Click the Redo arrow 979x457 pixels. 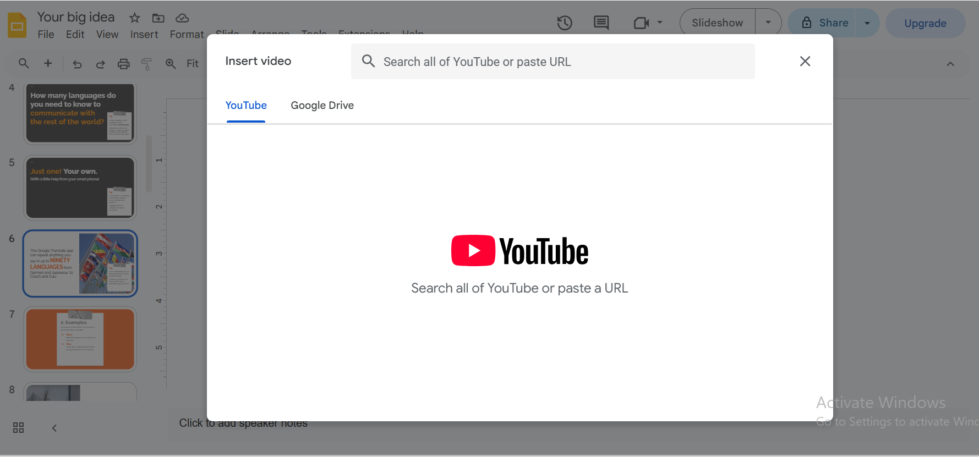100,64
